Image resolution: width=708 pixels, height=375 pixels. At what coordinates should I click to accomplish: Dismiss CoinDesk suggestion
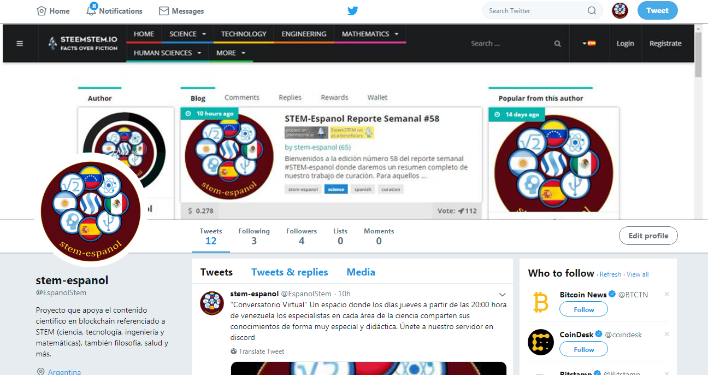pyautogui.click(x=666, y=334)
